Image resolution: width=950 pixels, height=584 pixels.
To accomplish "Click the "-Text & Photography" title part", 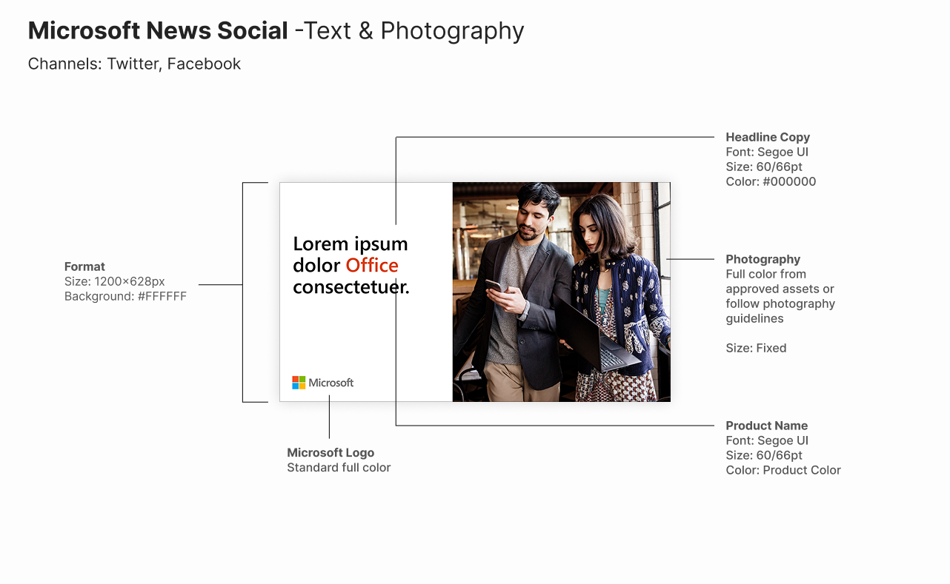I will [409, 30].
